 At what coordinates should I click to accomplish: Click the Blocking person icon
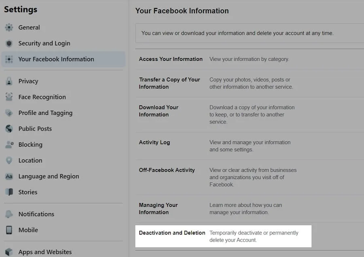click(x=9, y=144)
